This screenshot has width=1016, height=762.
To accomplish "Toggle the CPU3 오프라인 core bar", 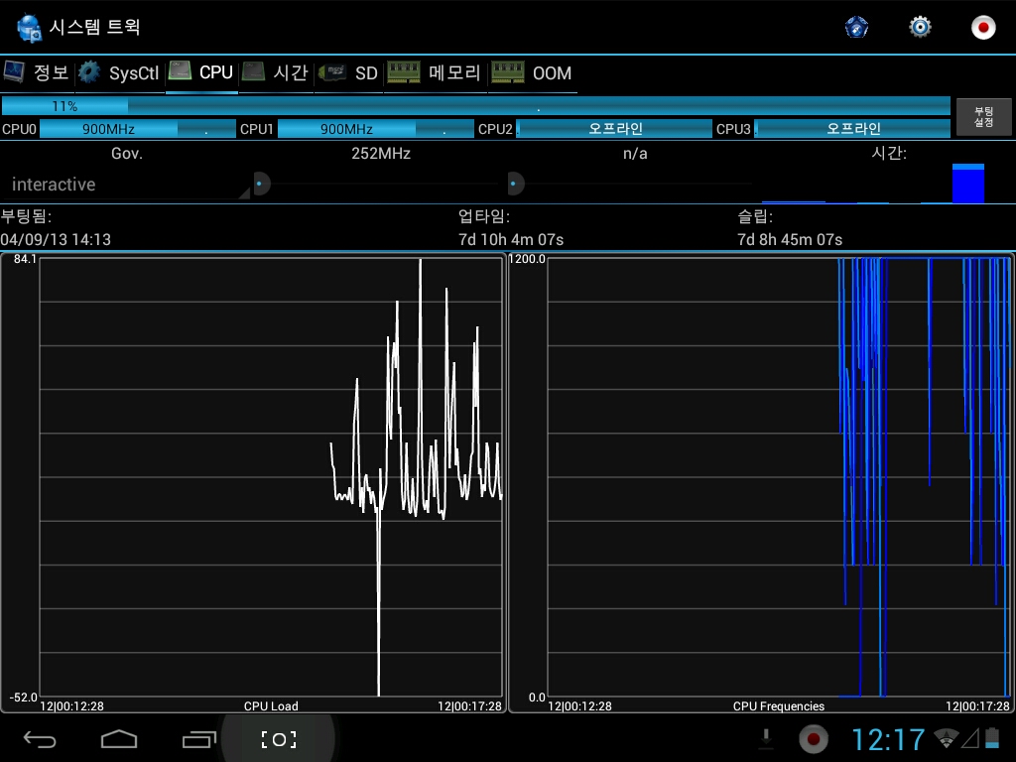I will point(852,129).
